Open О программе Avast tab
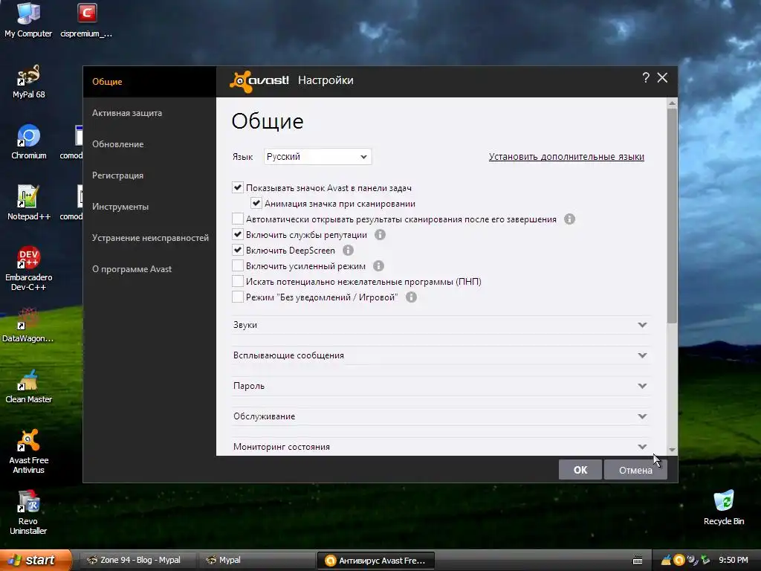Image resolution: width=761 pixels, height=571 pixels. pos(149,269)
